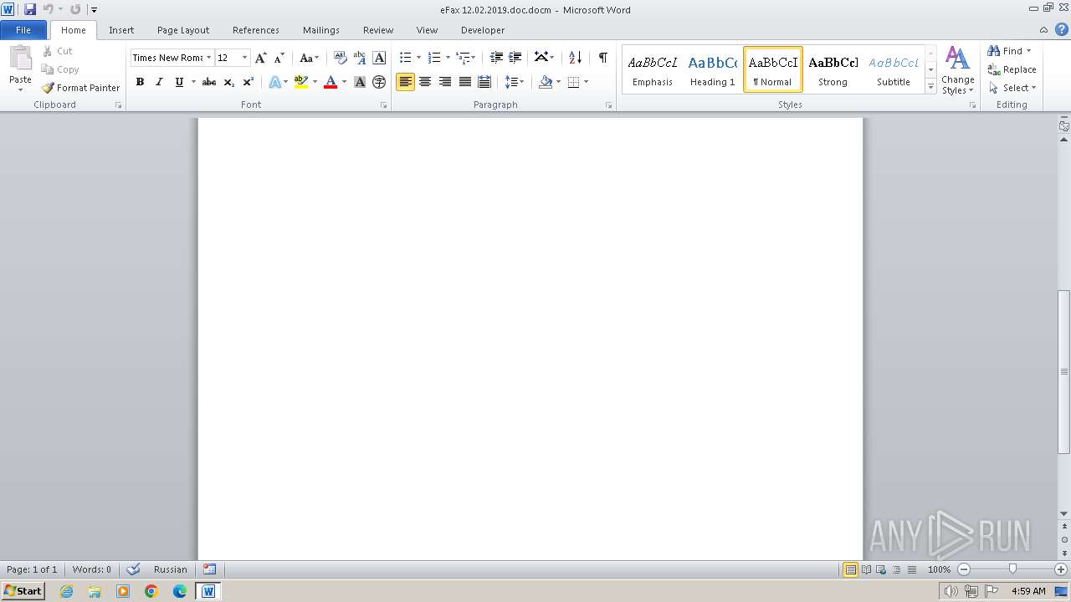1071x602 pixels.
Task: Open the font name dropdown
Action: point(208,58)
